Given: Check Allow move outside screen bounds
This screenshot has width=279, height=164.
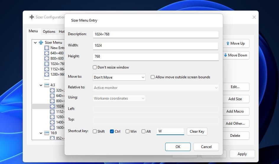Looking at the screenshot, I should click(153, 77).
